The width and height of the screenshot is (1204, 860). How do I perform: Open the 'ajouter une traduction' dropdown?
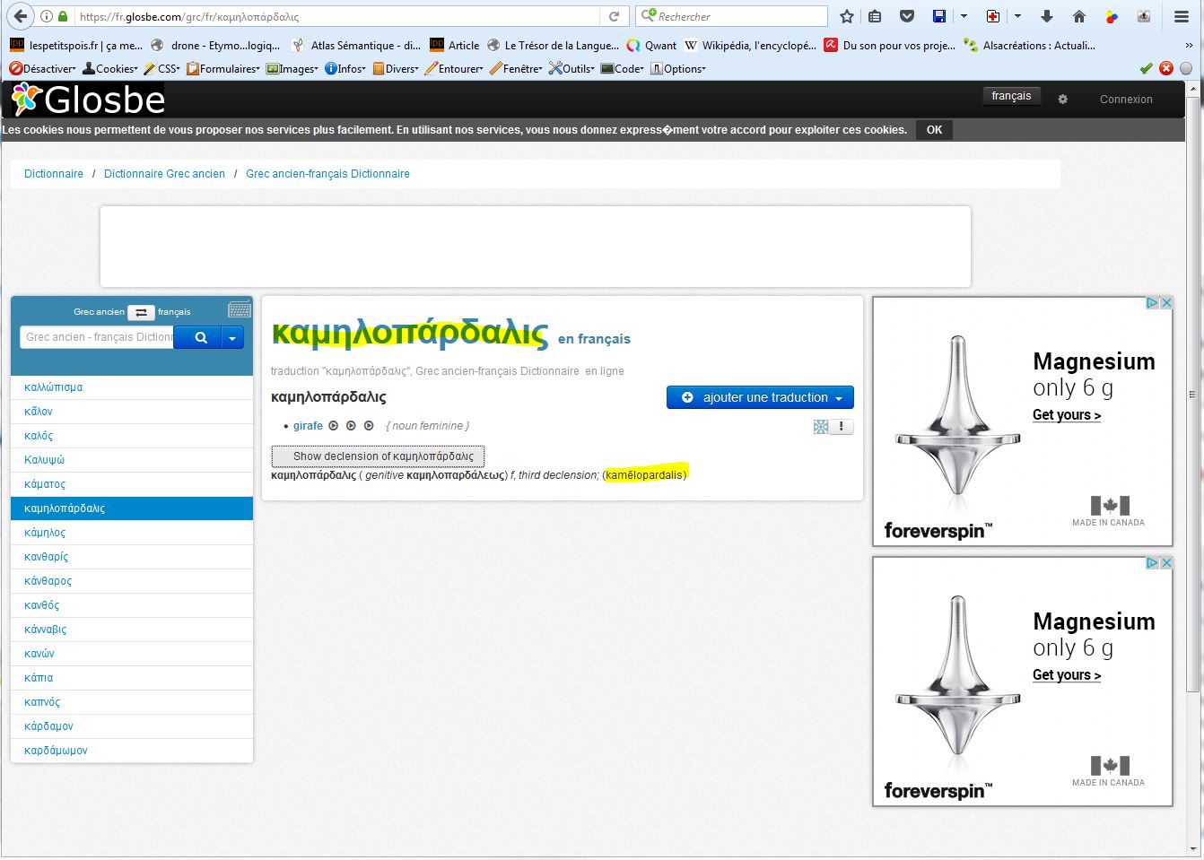pyautogui.click(x=760, y=397)
